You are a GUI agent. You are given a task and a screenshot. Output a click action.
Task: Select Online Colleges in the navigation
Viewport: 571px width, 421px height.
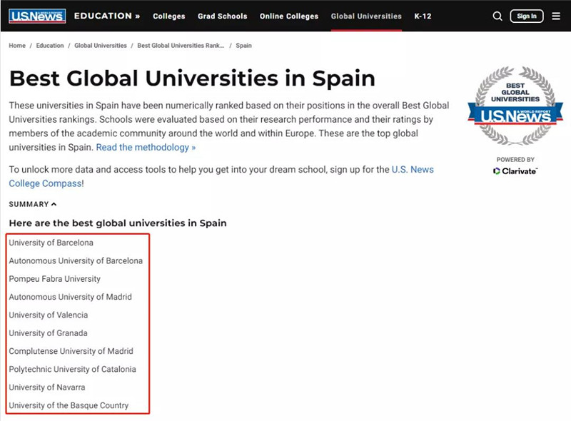(289, 16)
